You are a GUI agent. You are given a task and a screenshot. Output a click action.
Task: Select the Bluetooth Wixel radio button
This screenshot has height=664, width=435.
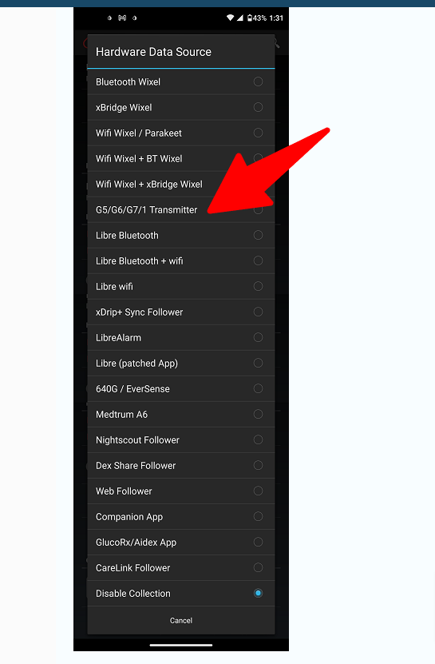258,82
